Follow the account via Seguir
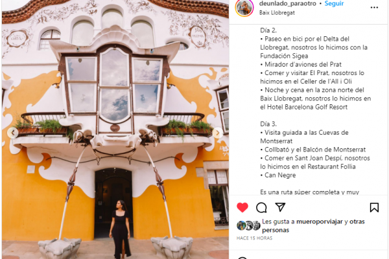Viewport: 389px width, 259px height. tap(334, 4)
